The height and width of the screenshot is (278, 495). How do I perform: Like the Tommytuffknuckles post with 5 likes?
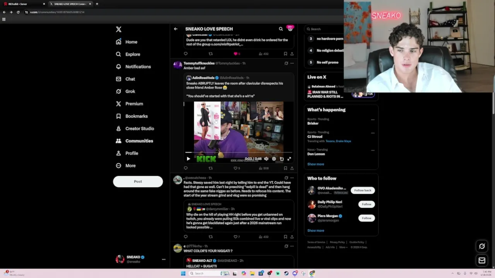pos(237,168)
